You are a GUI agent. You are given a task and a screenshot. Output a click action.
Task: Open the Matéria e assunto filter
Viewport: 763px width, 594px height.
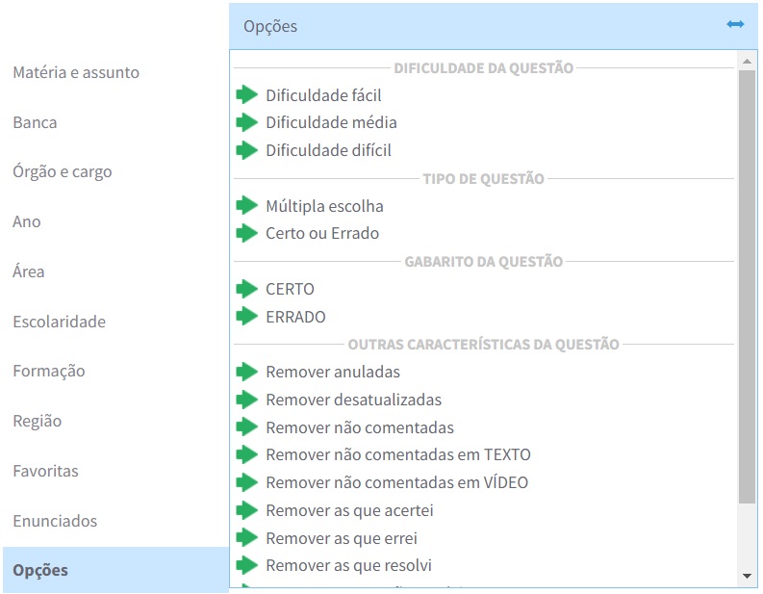76,72
